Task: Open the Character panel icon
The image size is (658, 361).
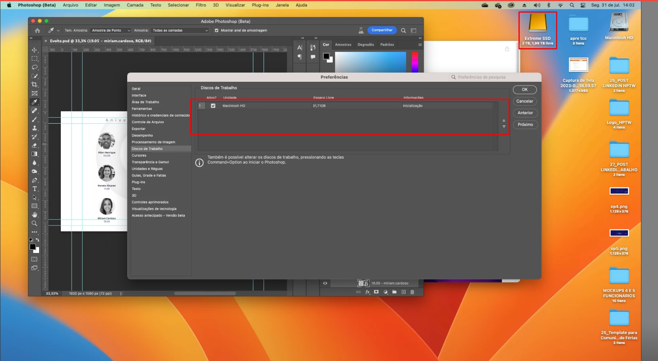Action: coord(300,48)
